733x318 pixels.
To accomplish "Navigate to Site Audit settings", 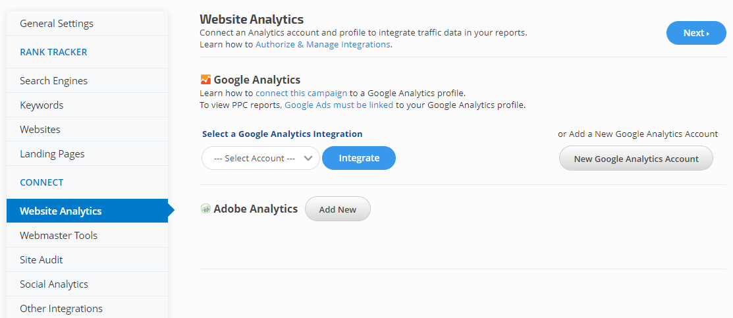I will (x=41, y=260).
